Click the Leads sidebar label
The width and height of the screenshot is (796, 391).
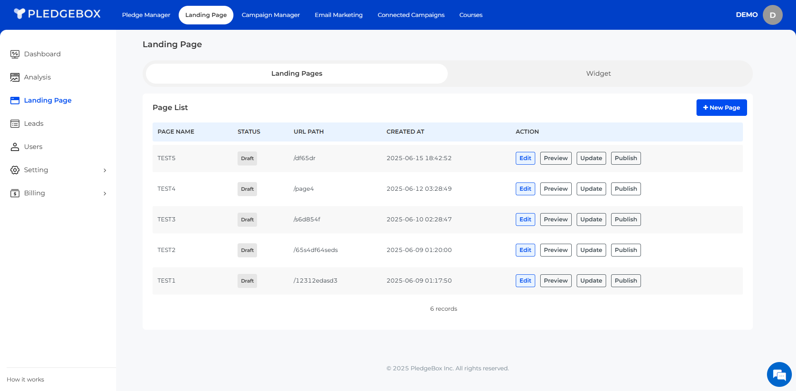[x=34, y=124]
